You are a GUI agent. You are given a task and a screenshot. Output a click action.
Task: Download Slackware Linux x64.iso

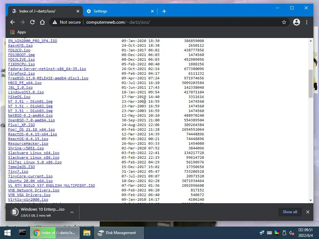click(34, 153)
